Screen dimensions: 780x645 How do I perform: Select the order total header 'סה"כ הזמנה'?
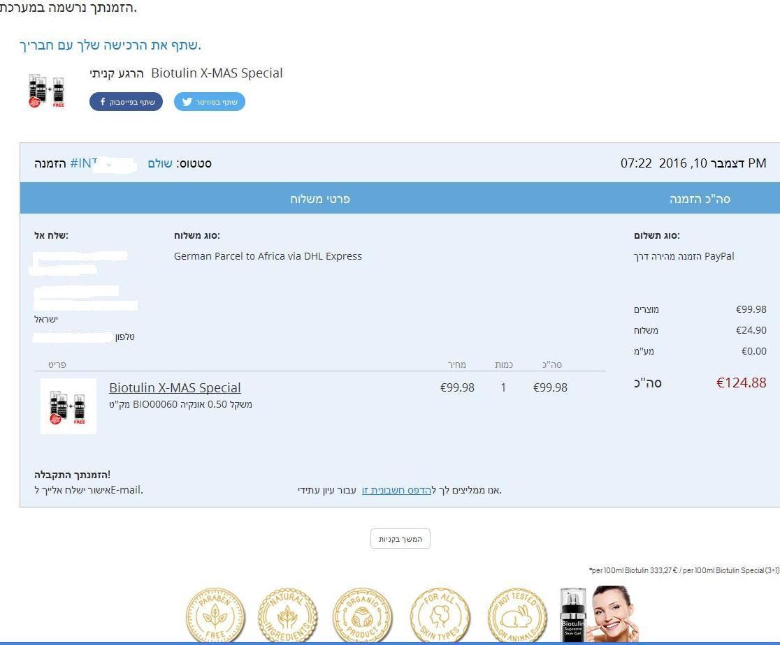700,199
